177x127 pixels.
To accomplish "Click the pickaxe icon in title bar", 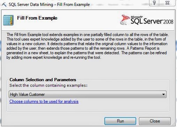I will click(4, 5).
